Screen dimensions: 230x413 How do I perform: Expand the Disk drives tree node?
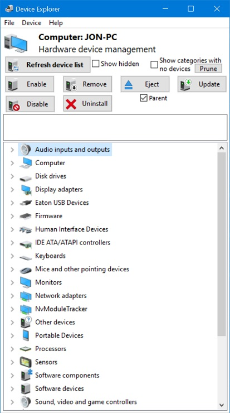(12, 176)
